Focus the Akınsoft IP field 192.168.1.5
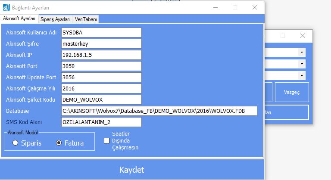The height and width of the screenshot is (180, 331). click(x=101, y=55)
